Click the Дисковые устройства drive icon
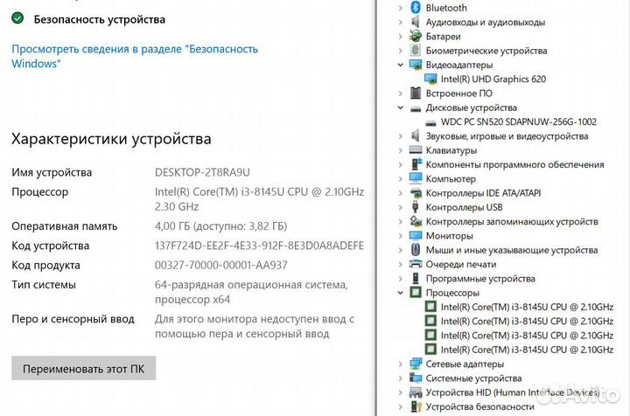Image resolution: width=630 pixels, height=416 pixels. [x=416, y=107]
